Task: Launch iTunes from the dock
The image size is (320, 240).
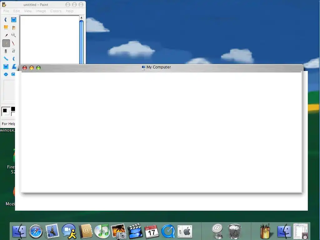Action: pyautogui.click(x=102, y=232)
